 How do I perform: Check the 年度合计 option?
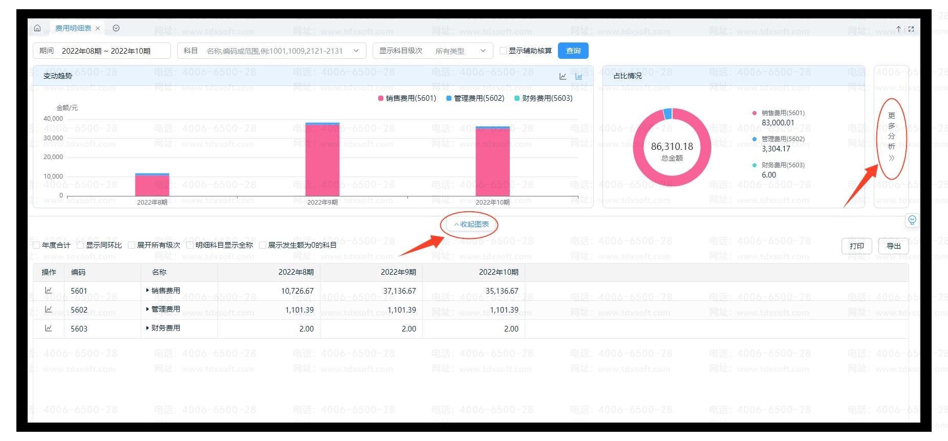coord(37,245)
